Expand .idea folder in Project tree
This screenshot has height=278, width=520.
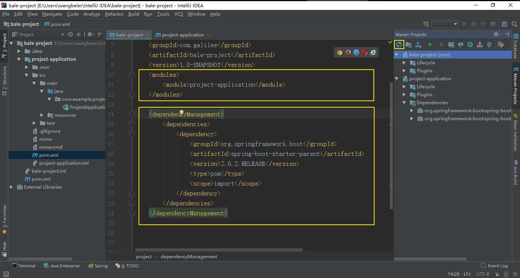[19, 51]
